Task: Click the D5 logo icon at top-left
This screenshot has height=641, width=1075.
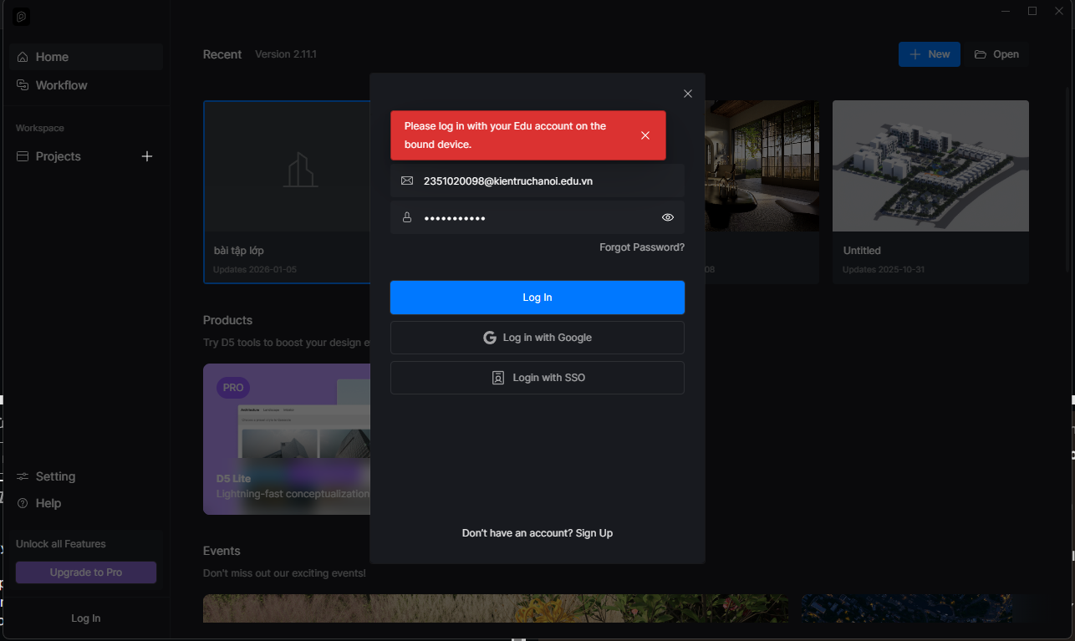Action: tap(22, 17)
